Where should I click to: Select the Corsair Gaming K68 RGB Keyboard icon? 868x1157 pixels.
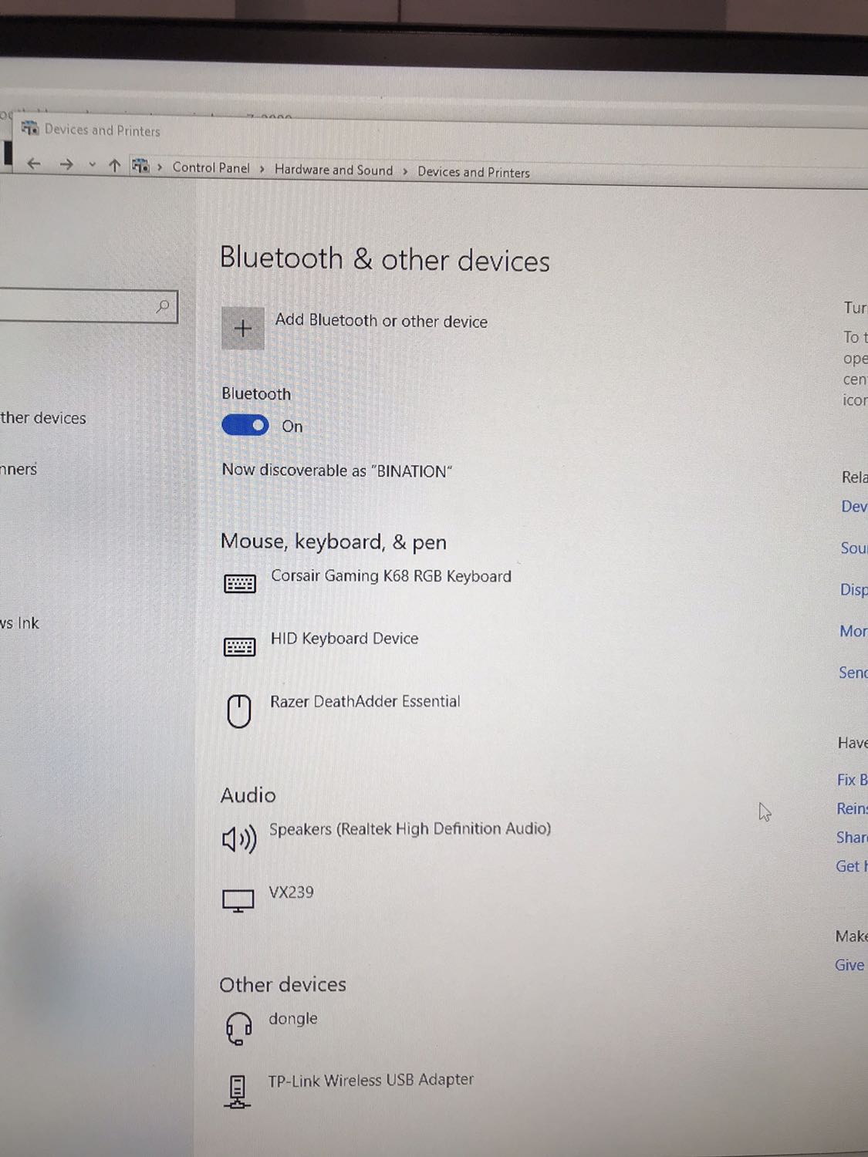(x=239, y=583)
